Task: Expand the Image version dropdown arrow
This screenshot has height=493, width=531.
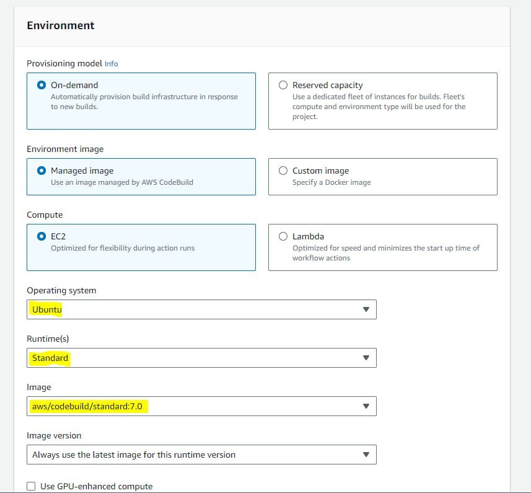Action: 366,455
